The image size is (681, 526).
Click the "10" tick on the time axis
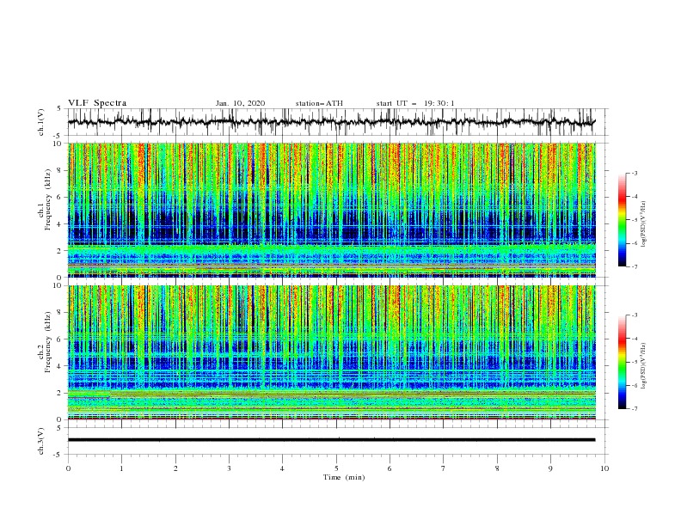click(604, 468)
